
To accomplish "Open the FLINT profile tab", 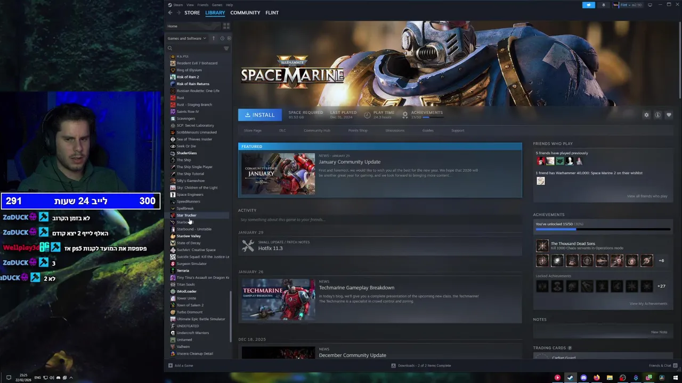I will [272, 13].
